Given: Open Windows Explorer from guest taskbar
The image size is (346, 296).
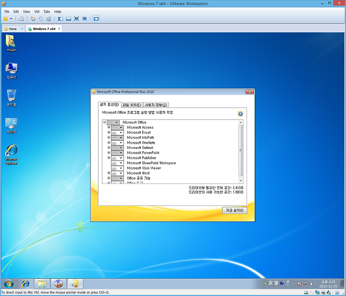Looking at the screenshot, I should [42, 284].
